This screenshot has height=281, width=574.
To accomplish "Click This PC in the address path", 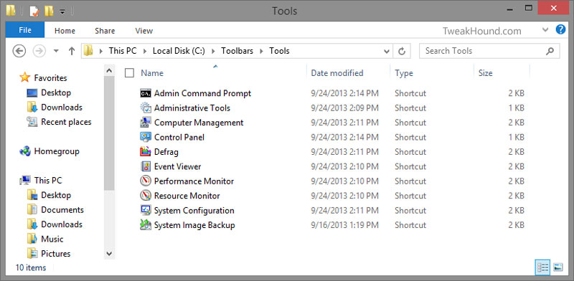I will click(123, 51).
